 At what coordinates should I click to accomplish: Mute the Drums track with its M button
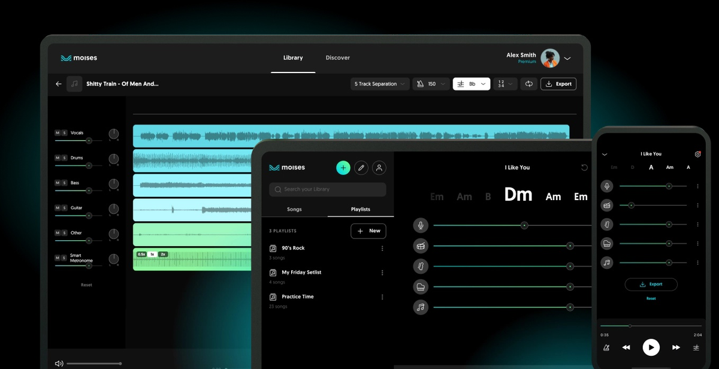tap(58, 158)
